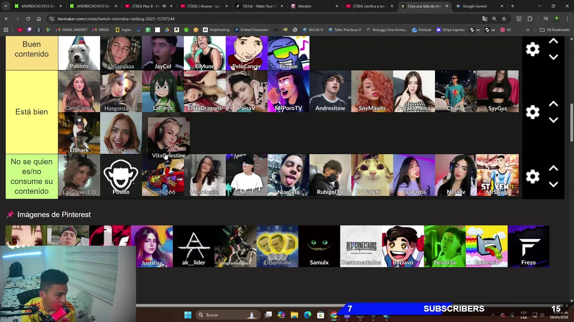Open the Stripe Express bookmark
The width and height of the screenshot is (574, 322).
coord(450,30)
